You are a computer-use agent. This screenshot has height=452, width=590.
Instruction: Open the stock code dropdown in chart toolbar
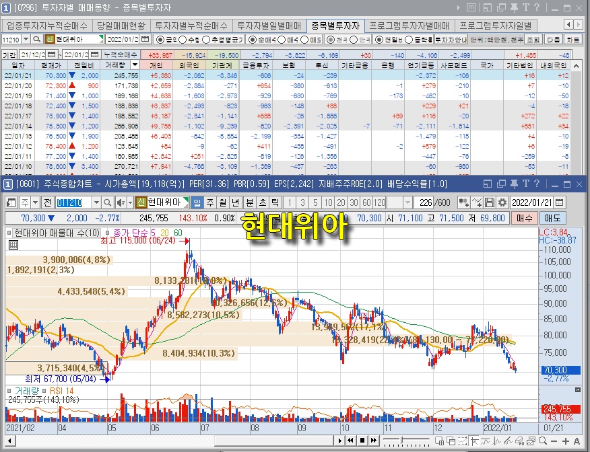click(x=96, y=203)
